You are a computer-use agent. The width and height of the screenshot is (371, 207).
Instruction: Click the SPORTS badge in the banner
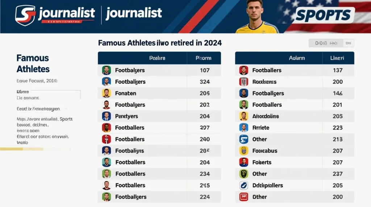(x=323, y=15)
